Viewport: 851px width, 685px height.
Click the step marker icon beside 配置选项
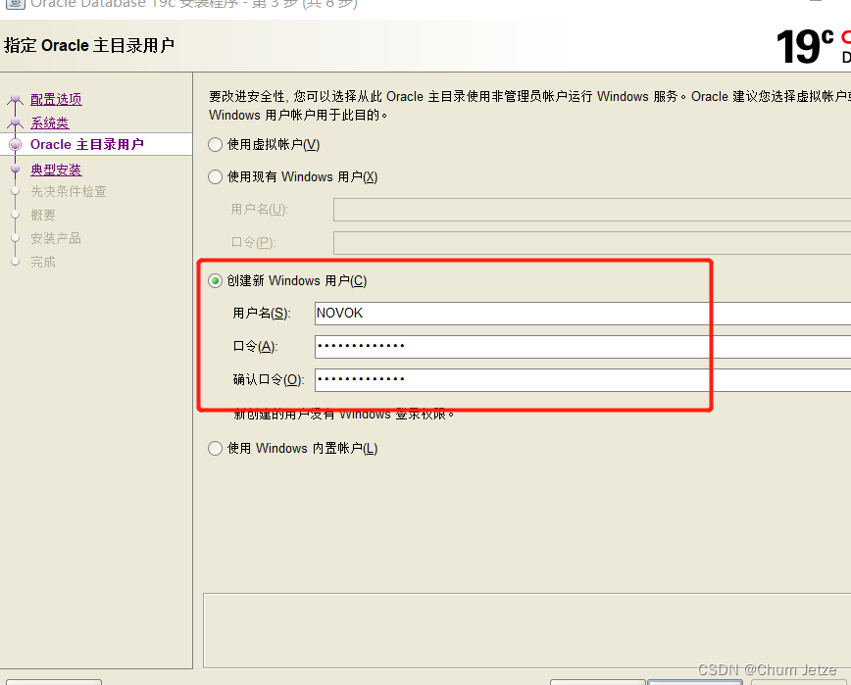pyautogui.click(x=16, y=99)
